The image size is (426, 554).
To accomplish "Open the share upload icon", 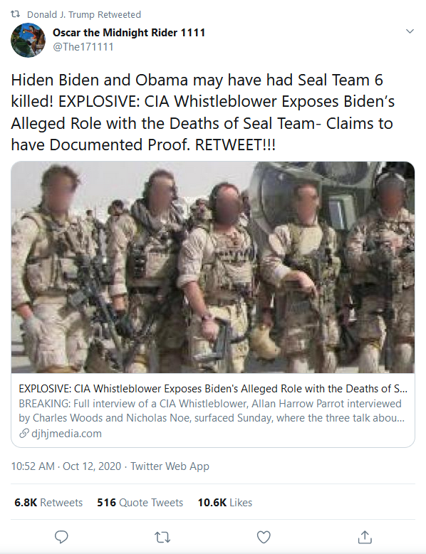I will [365, 537].
